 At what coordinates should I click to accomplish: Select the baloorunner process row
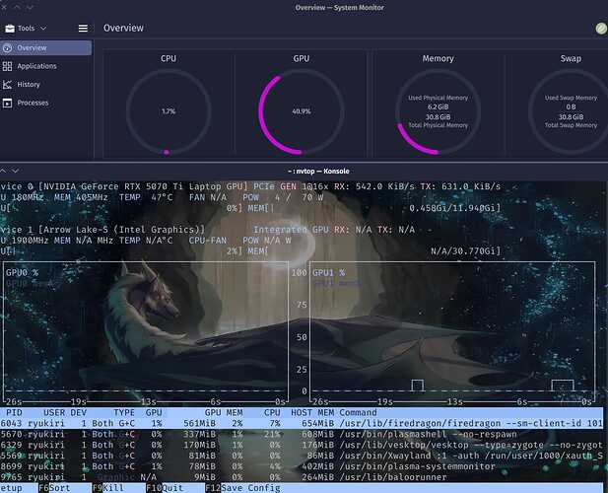tap(302, 477)
